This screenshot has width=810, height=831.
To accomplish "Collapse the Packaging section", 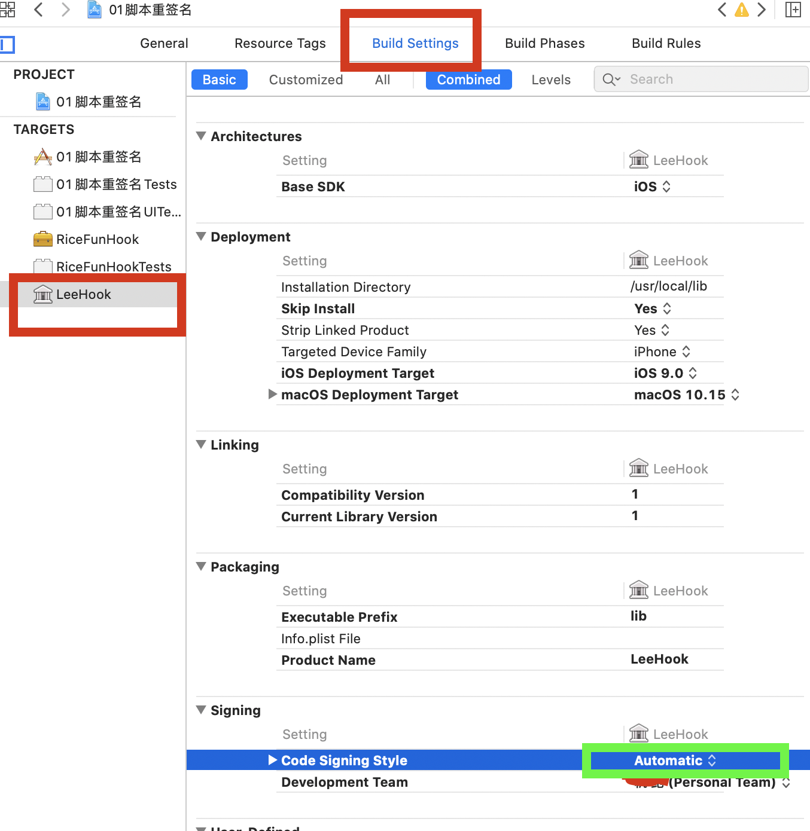I will pyautogui.click(x=202, y=566).
